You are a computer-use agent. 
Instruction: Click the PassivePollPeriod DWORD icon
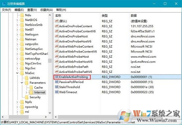[57, 82]
